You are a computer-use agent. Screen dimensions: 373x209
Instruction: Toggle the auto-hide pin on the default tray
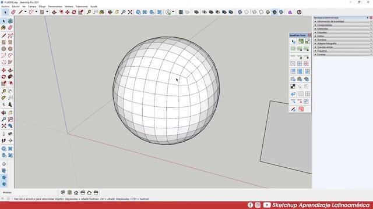click(x=368, y=18)
